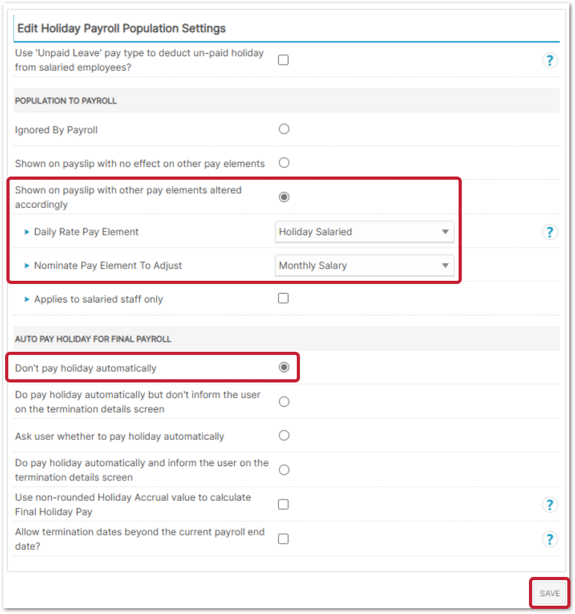
Task: Click help icon beside Unpaid Leave setting
Action: [x=549, y=61]
